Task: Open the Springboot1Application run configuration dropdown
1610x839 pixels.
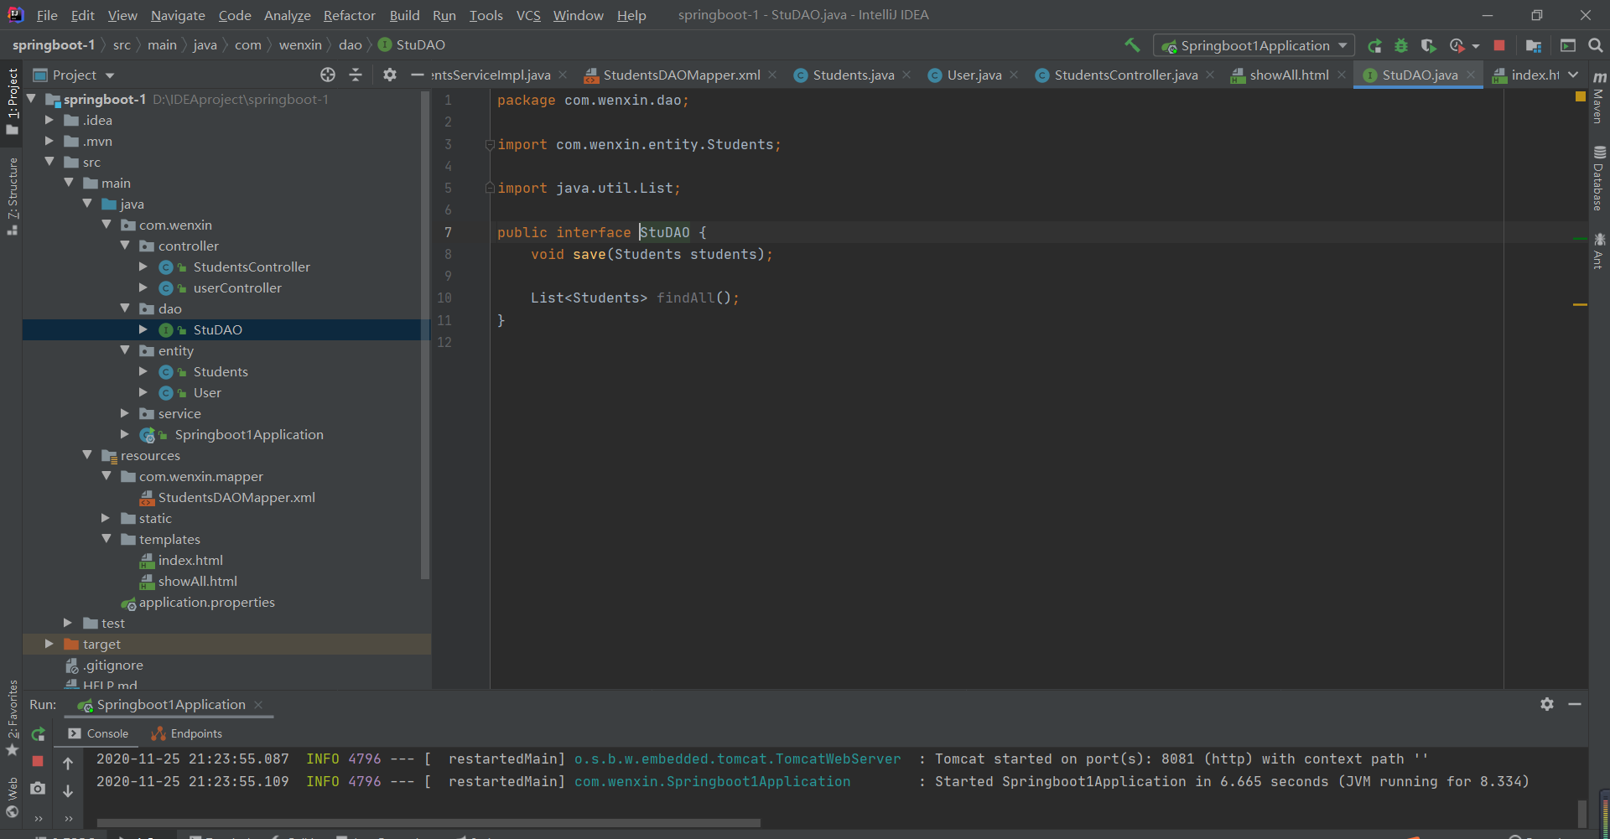Action: pos(1254,45)
